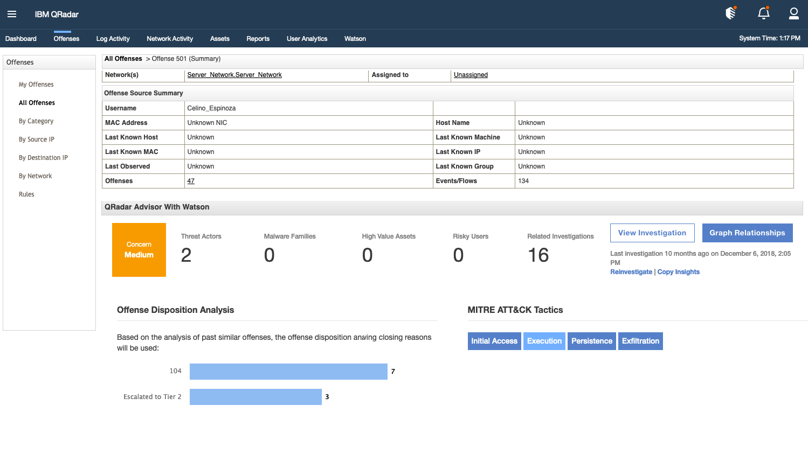The image size is (808, 454).
Task: Select the Exfiltration tactic
Action: pos(640,341)
